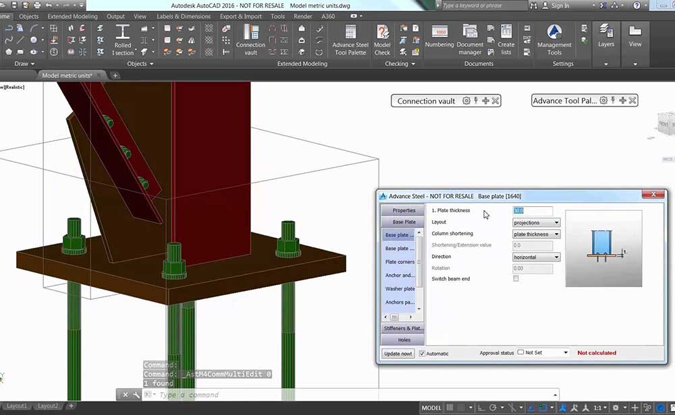The height and width of the screenshot is (415, 675).
Task: Expand the Layout projections dropdown
Action: point(536,222)
